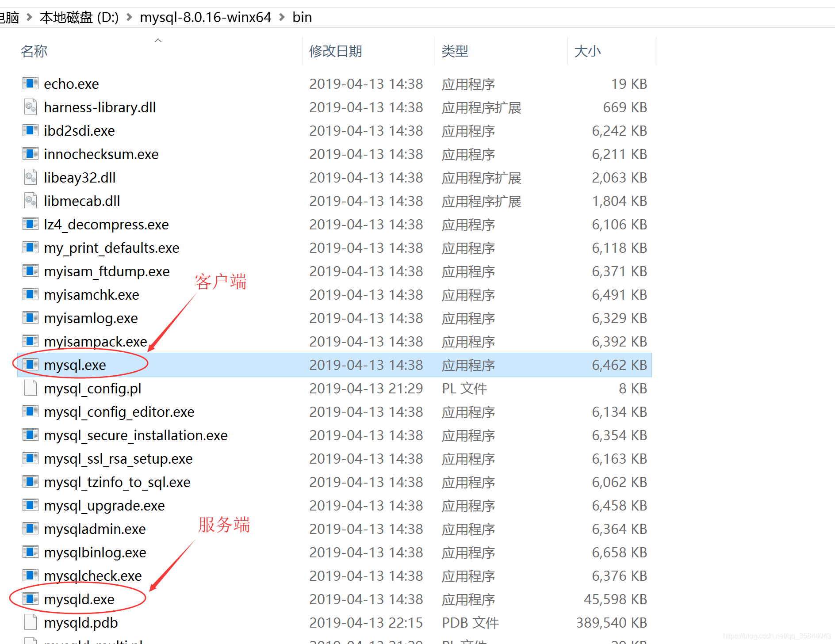Select the harness-library.dll file icon
Image resolution: width=835 pixels, height=644 pixels.
pyautogui.click(x=31, y=107)
